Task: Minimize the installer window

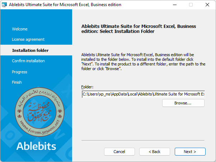Action: (x=175, y=5)
